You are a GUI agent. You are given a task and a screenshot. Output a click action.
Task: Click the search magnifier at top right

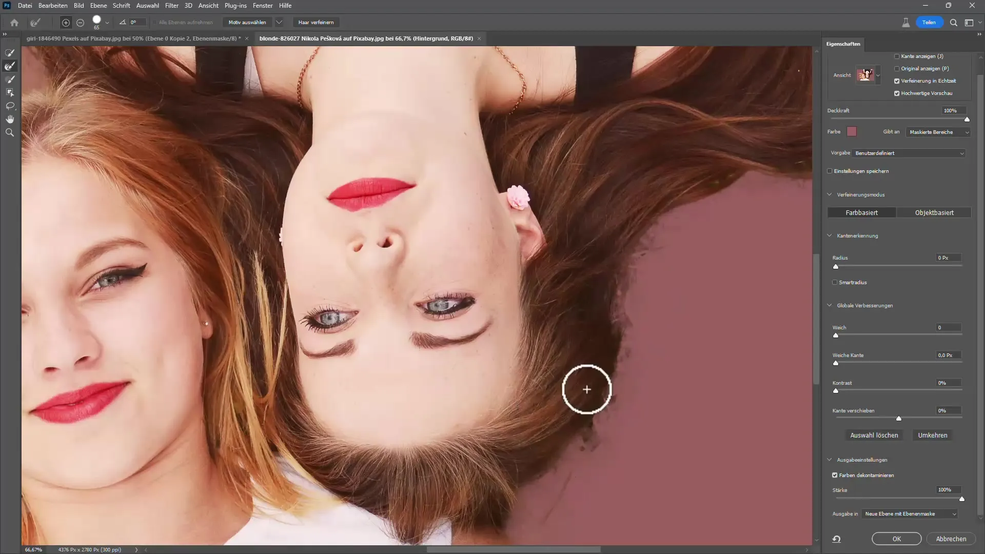coord(954,23)
